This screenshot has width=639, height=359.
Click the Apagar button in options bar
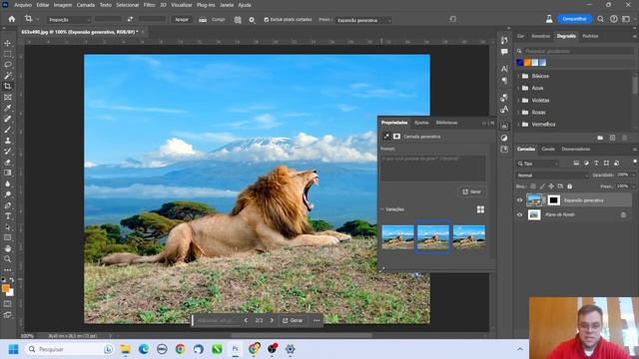(182, 19)
